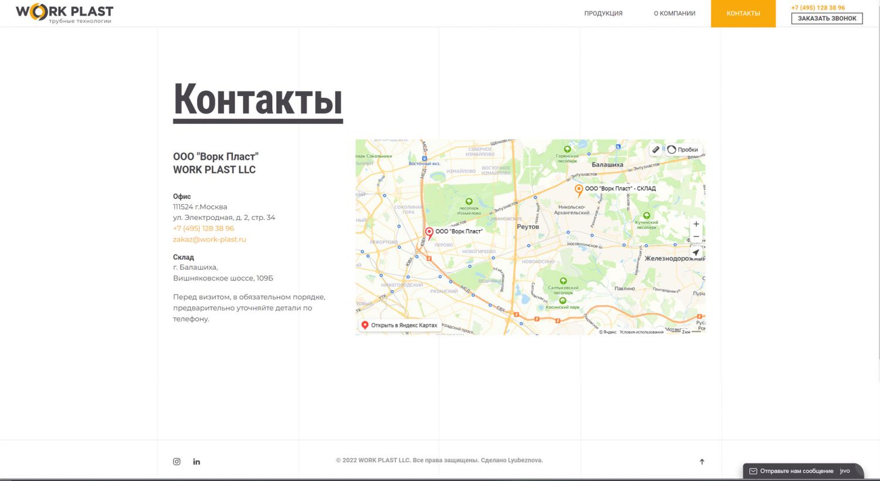Click the Кучинский лесопарк green park icon

click(x=647, y=216)
